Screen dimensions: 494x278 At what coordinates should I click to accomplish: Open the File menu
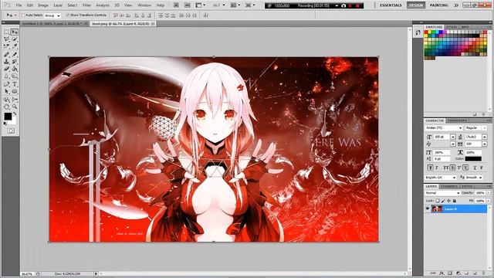tap(19, 5)
